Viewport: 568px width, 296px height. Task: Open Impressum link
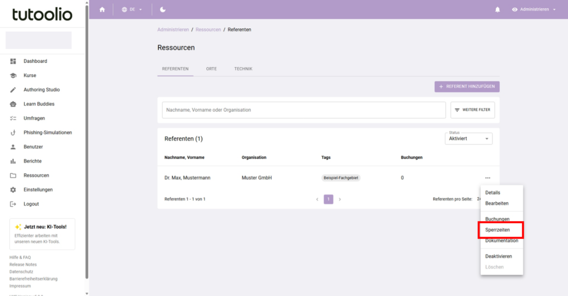(20, 286)
